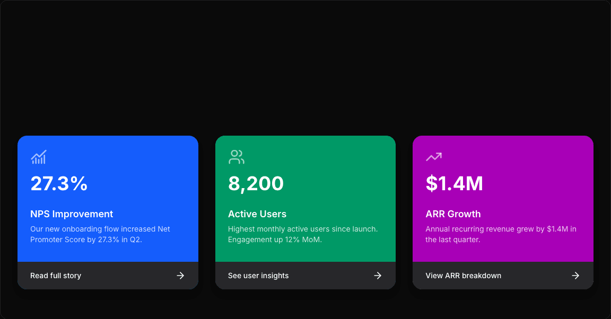
Task: Click the 8,200 metric value
Action: [x=256, y=184]
